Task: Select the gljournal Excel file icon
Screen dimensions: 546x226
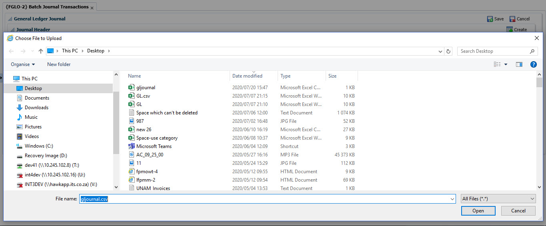Action: pos(131,88)
